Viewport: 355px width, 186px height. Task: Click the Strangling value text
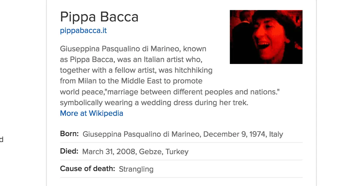point(136,169)
